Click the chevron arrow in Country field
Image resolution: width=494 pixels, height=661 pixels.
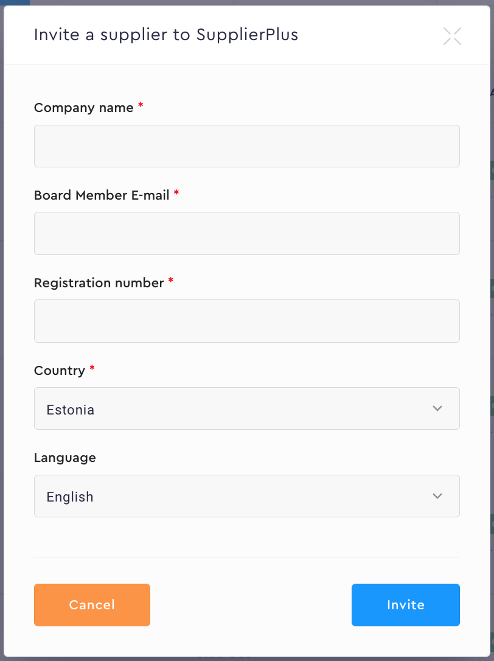pos(437,408)
